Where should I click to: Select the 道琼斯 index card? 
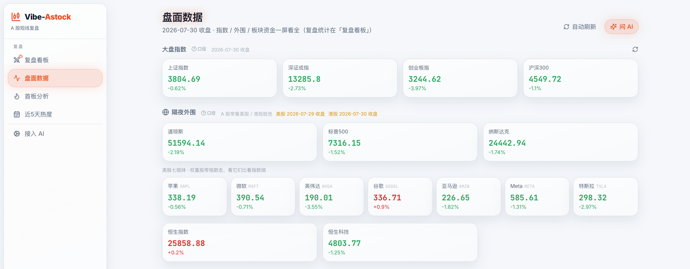coord(240,142)
